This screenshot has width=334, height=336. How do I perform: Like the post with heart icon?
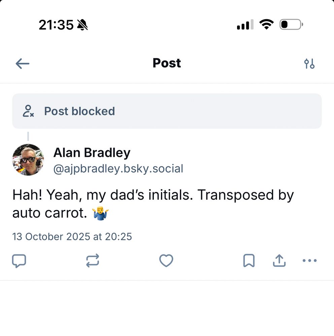(166, 261)
